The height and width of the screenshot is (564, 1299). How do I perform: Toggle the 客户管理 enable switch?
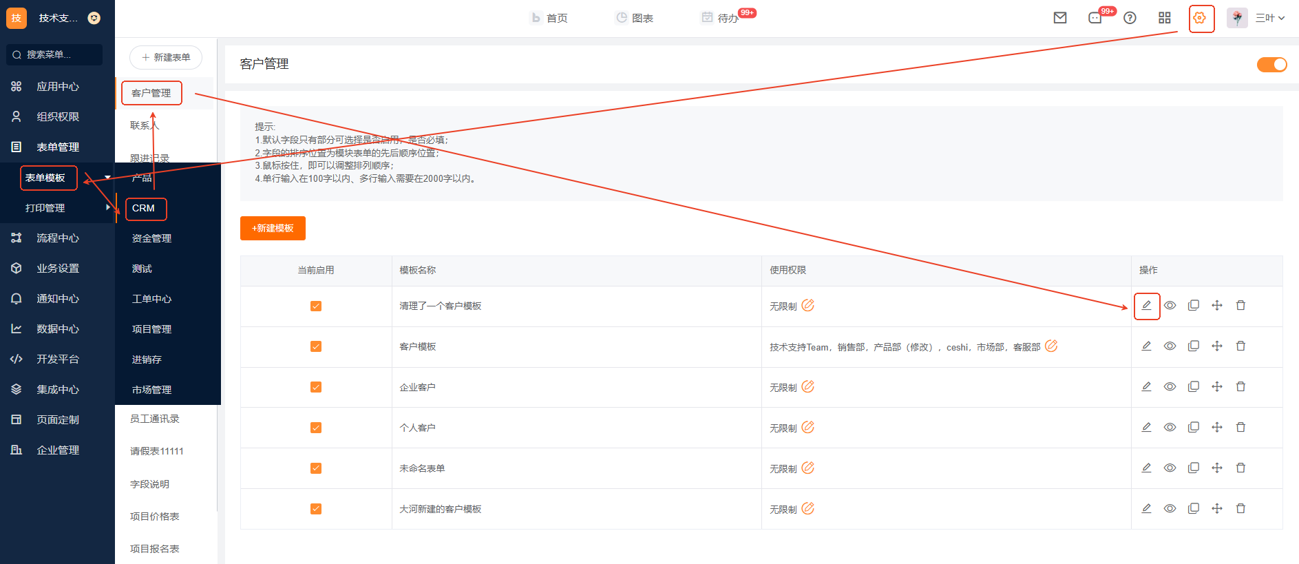tap(1271, 65)
